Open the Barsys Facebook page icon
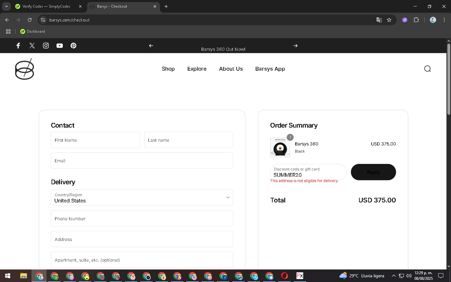The height and width of the screenshot is (282, 451). pyautogui.click(x=18, y=46)
